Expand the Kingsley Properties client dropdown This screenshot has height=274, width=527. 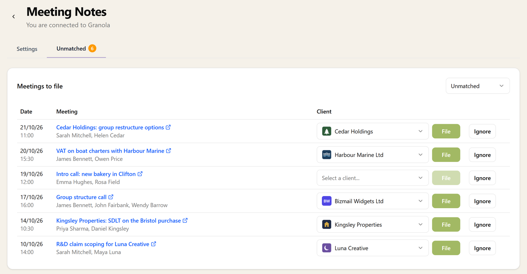[372, 225]
